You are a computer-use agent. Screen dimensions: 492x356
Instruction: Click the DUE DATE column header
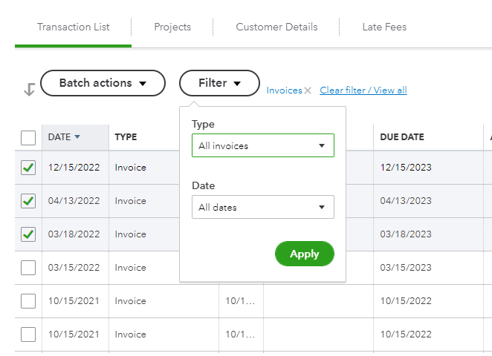click(x=402, y=137)
